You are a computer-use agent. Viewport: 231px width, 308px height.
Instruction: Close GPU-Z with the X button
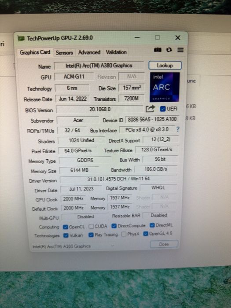(178, 38)
